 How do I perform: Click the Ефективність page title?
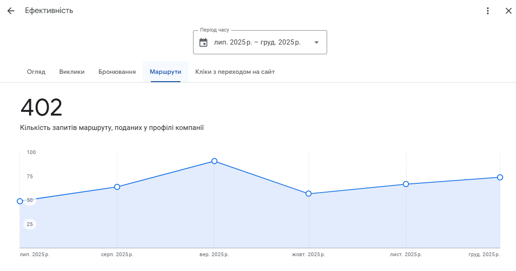[x=49, y=11]
